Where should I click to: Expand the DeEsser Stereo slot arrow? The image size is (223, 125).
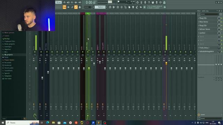[x=199, y=29]
